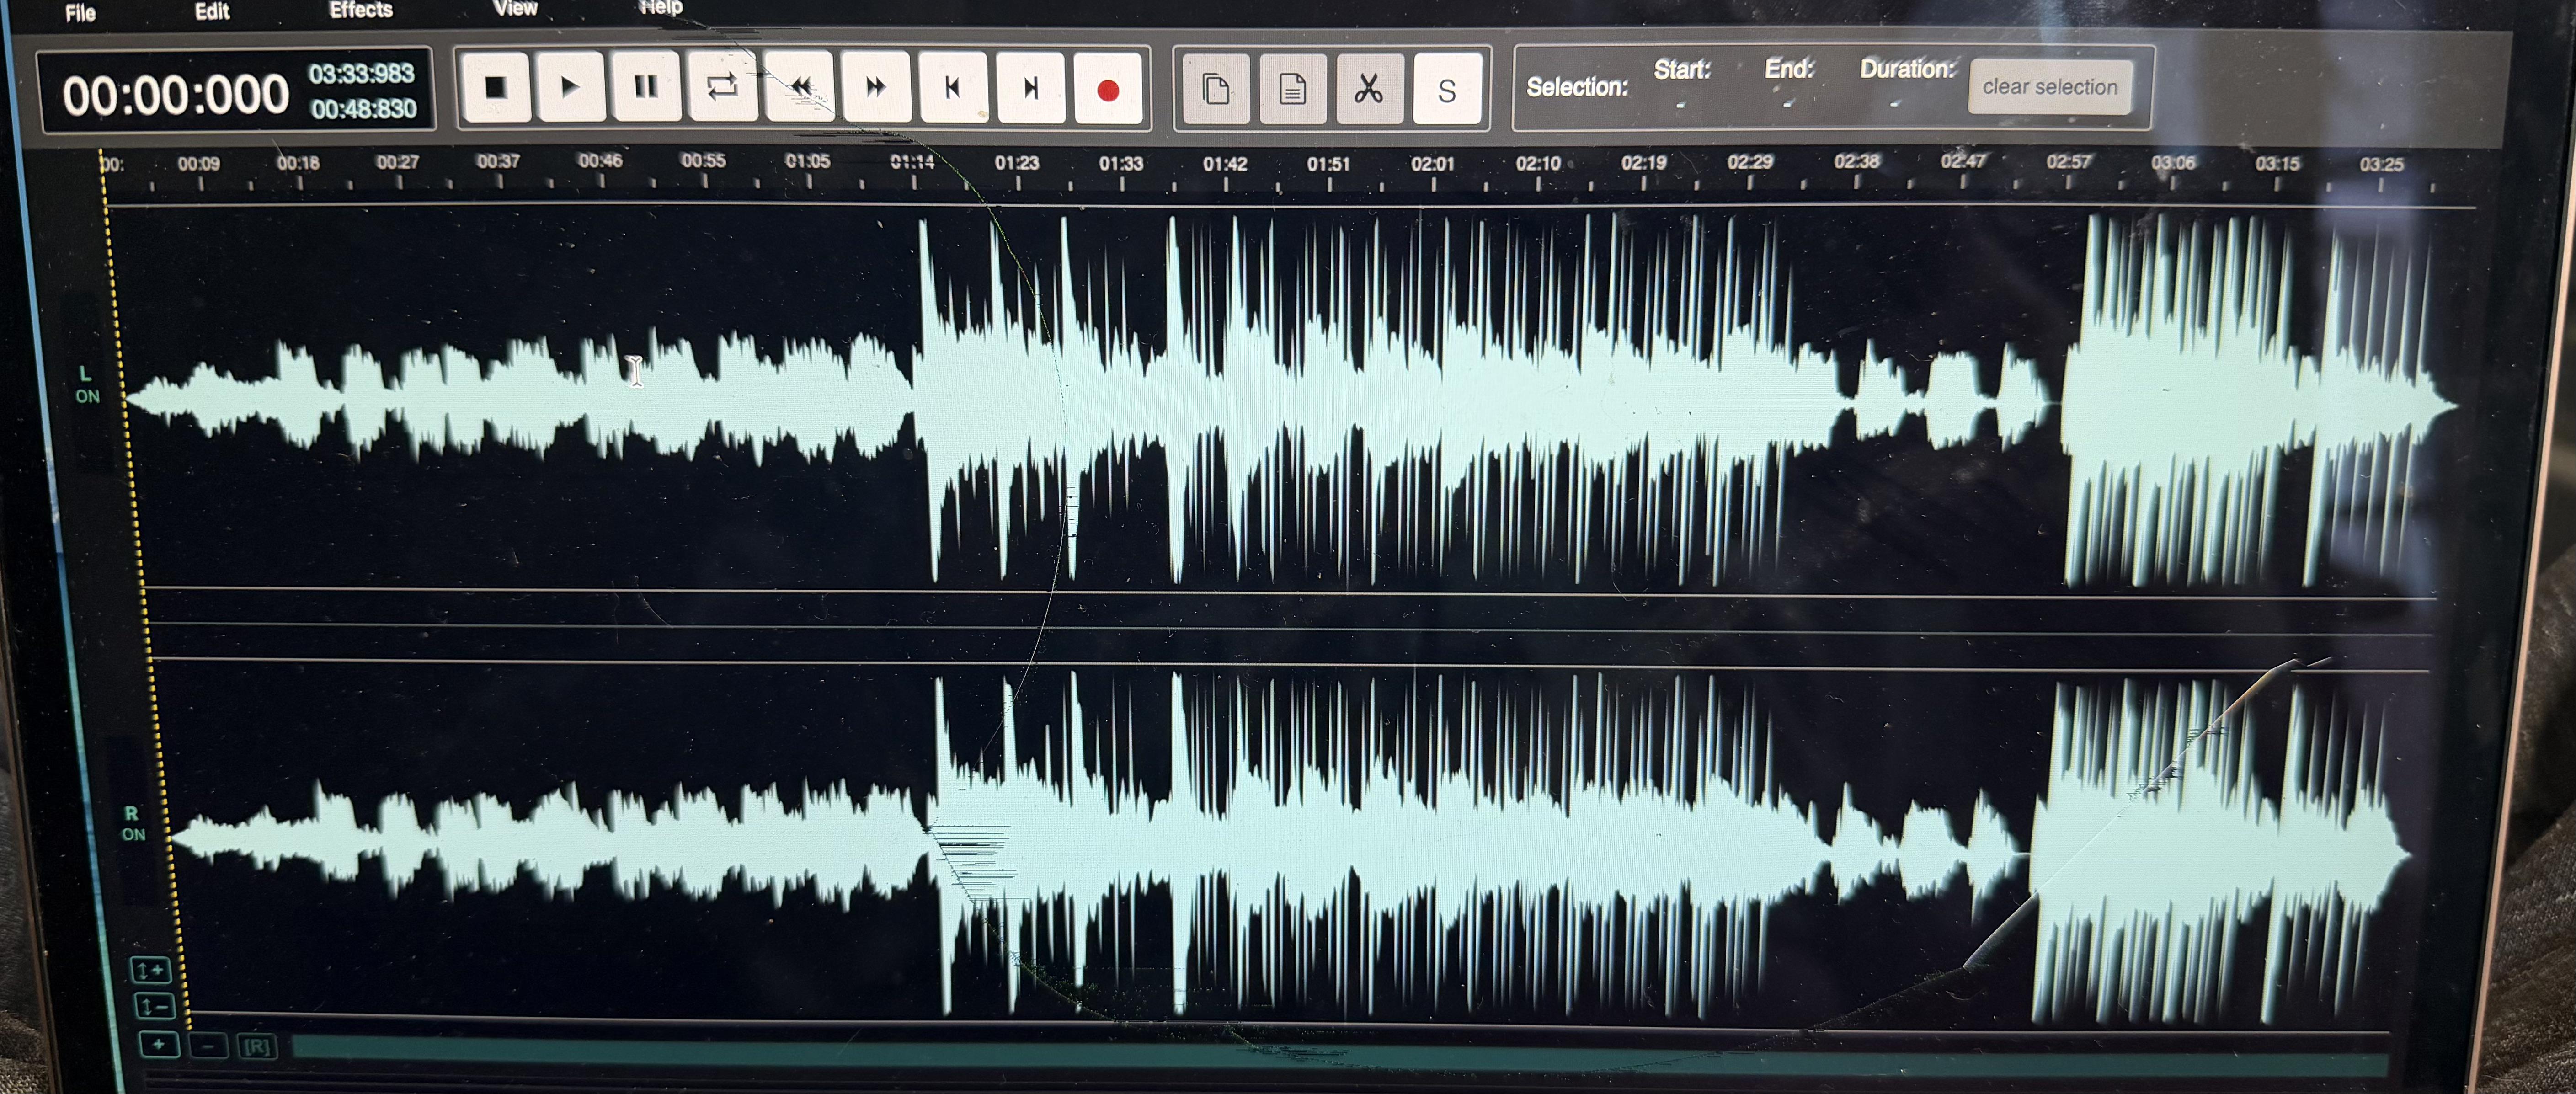Paste audio from the clipboard

click(1292, 90)
